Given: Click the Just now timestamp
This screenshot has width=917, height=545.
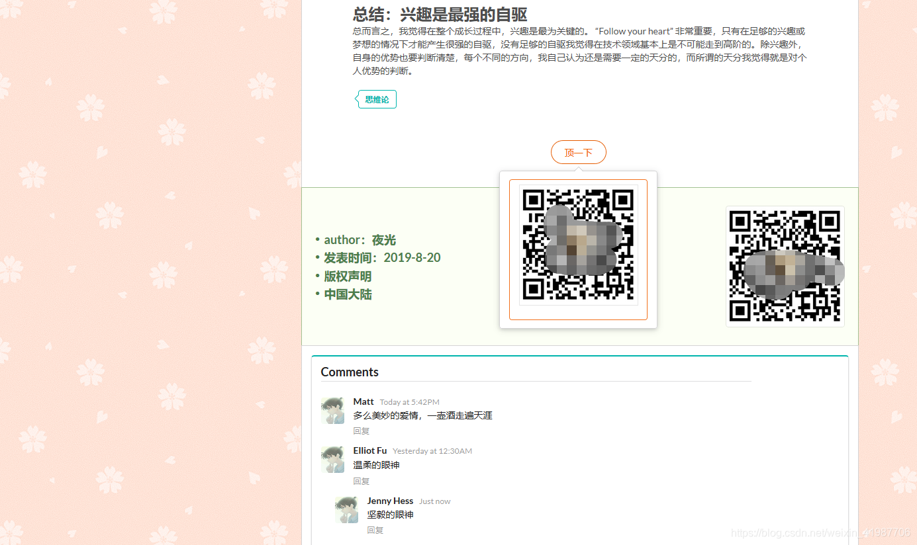Looking at the screenshot, I should (434, 501).
